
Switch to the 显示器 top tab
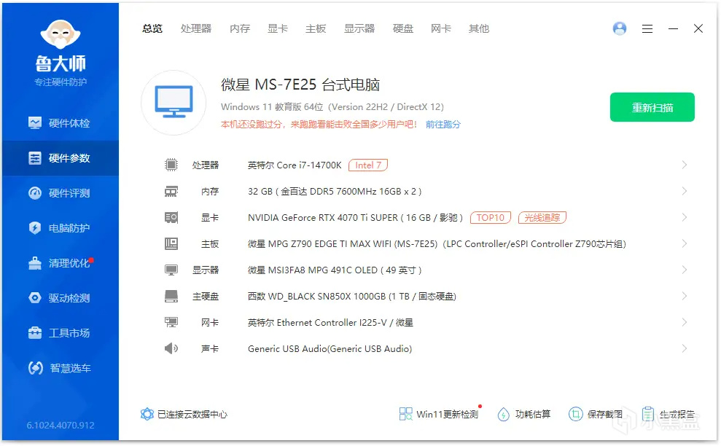[x=359, y=28]
